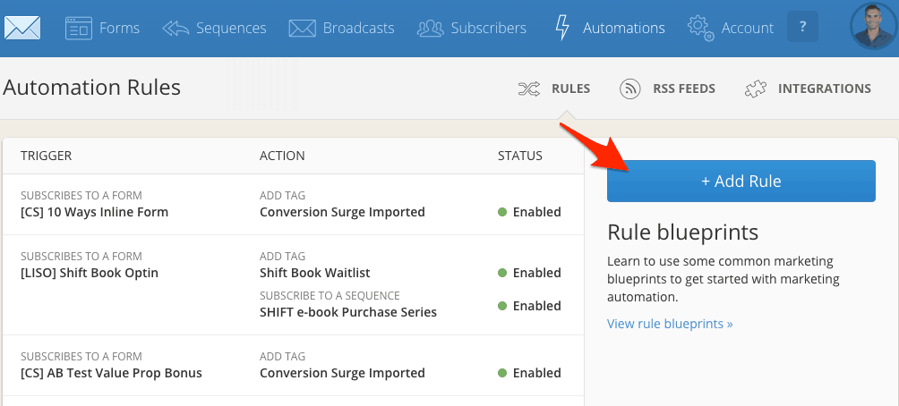
Task: Click the ACTION column header
Action: [282, 156]
